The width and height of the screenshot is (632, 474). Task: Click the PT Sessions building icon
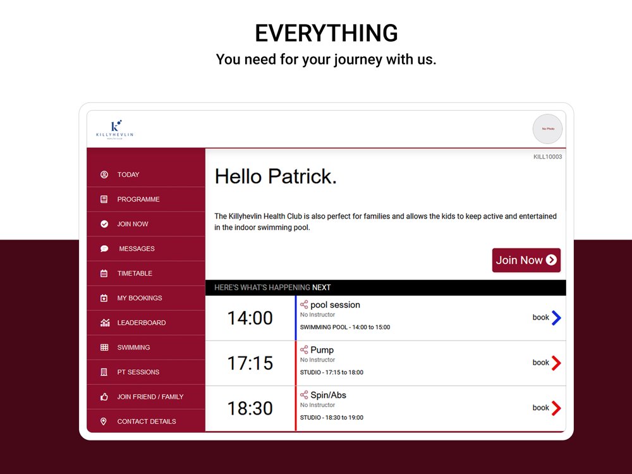[104, 372]
